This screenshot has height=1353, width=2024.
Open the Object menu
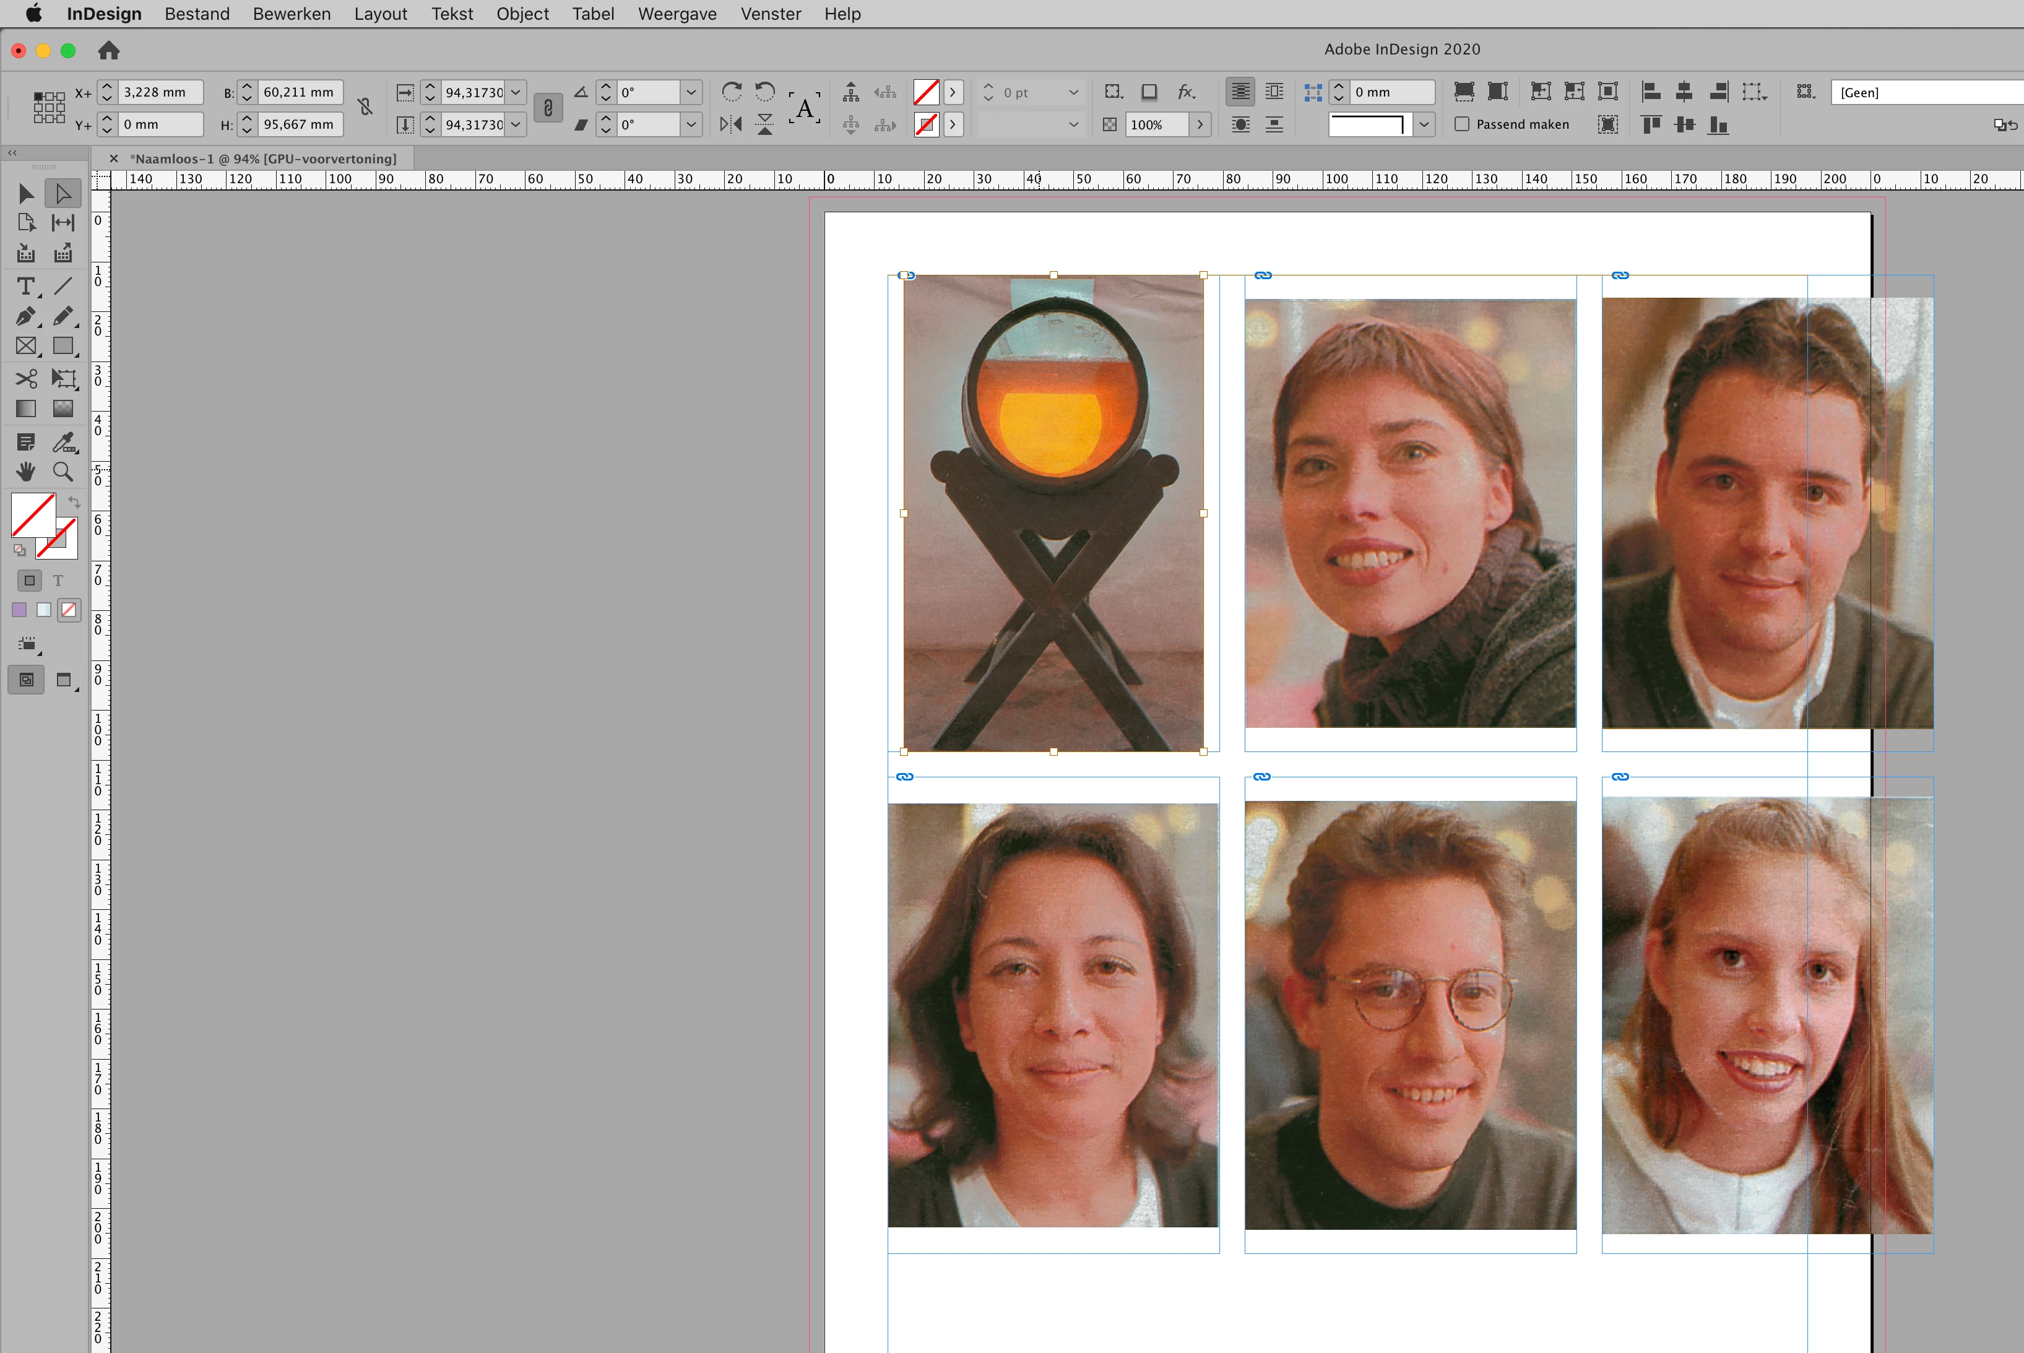point(522,14)
